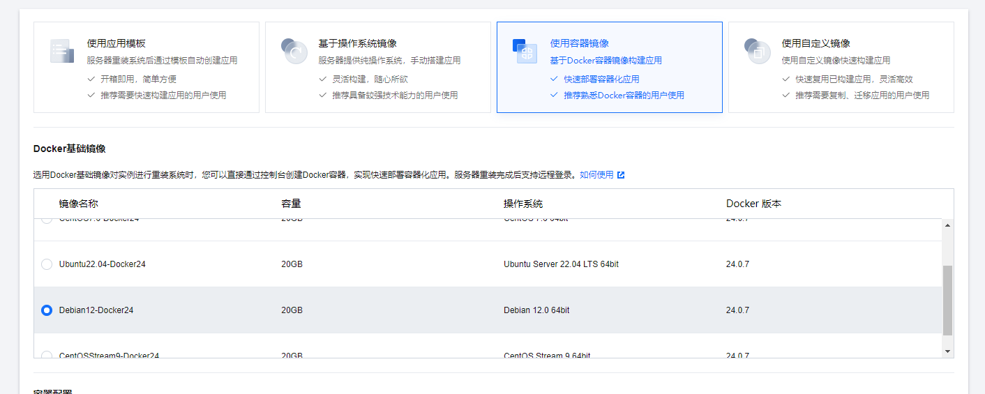Click the image list scrollbar thumb
The width and height of the screenshot is (985, 394).
click(x=947, y=301)
